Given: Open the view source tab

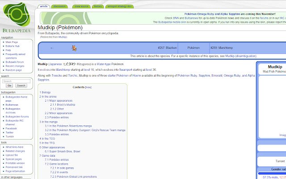Looking at the screenshot, I should (81, 6).
